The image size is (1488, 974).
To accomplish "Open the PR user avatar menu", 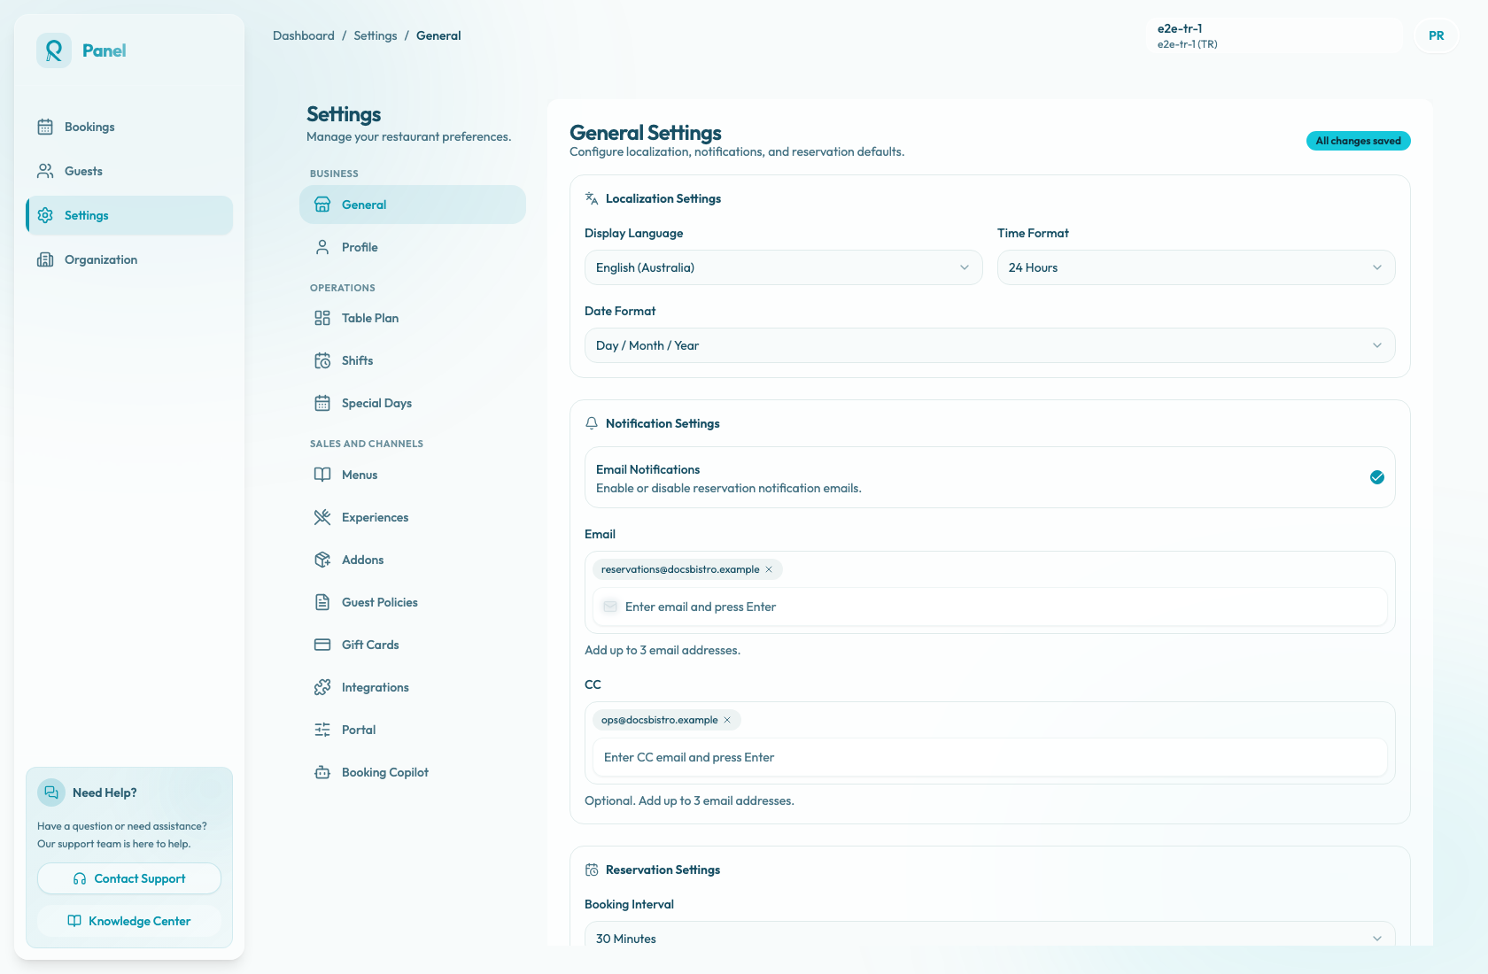I will (x=1437, y=35).
